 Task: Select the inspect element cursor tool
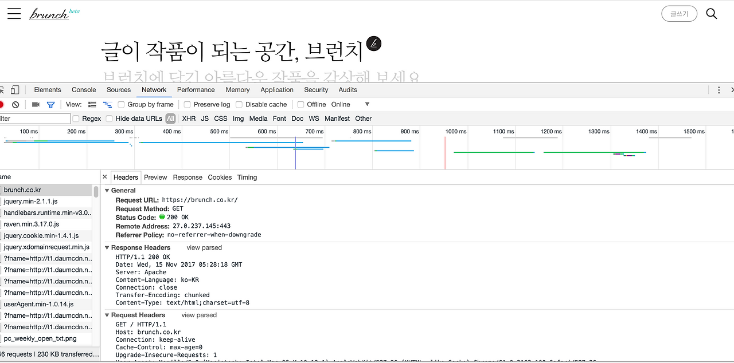(x=2, y=90)
